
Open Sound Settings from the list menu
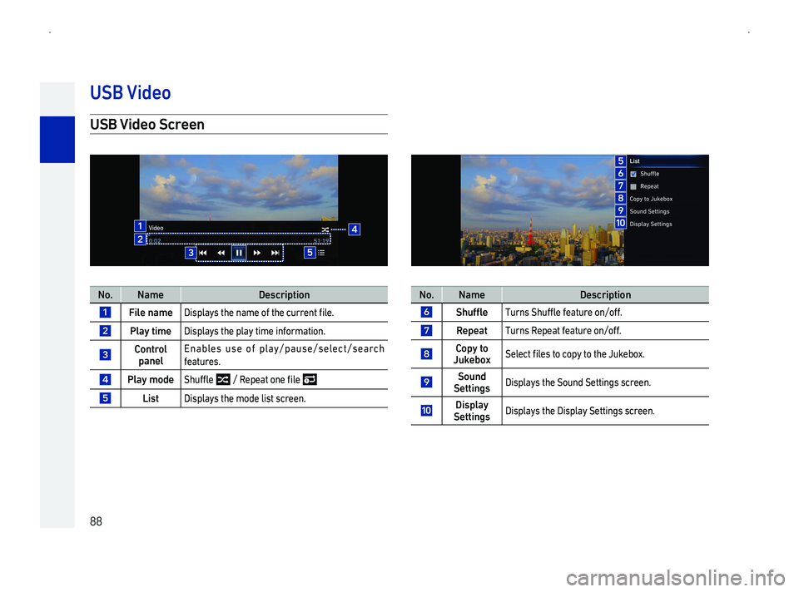(x=649, y=211)
